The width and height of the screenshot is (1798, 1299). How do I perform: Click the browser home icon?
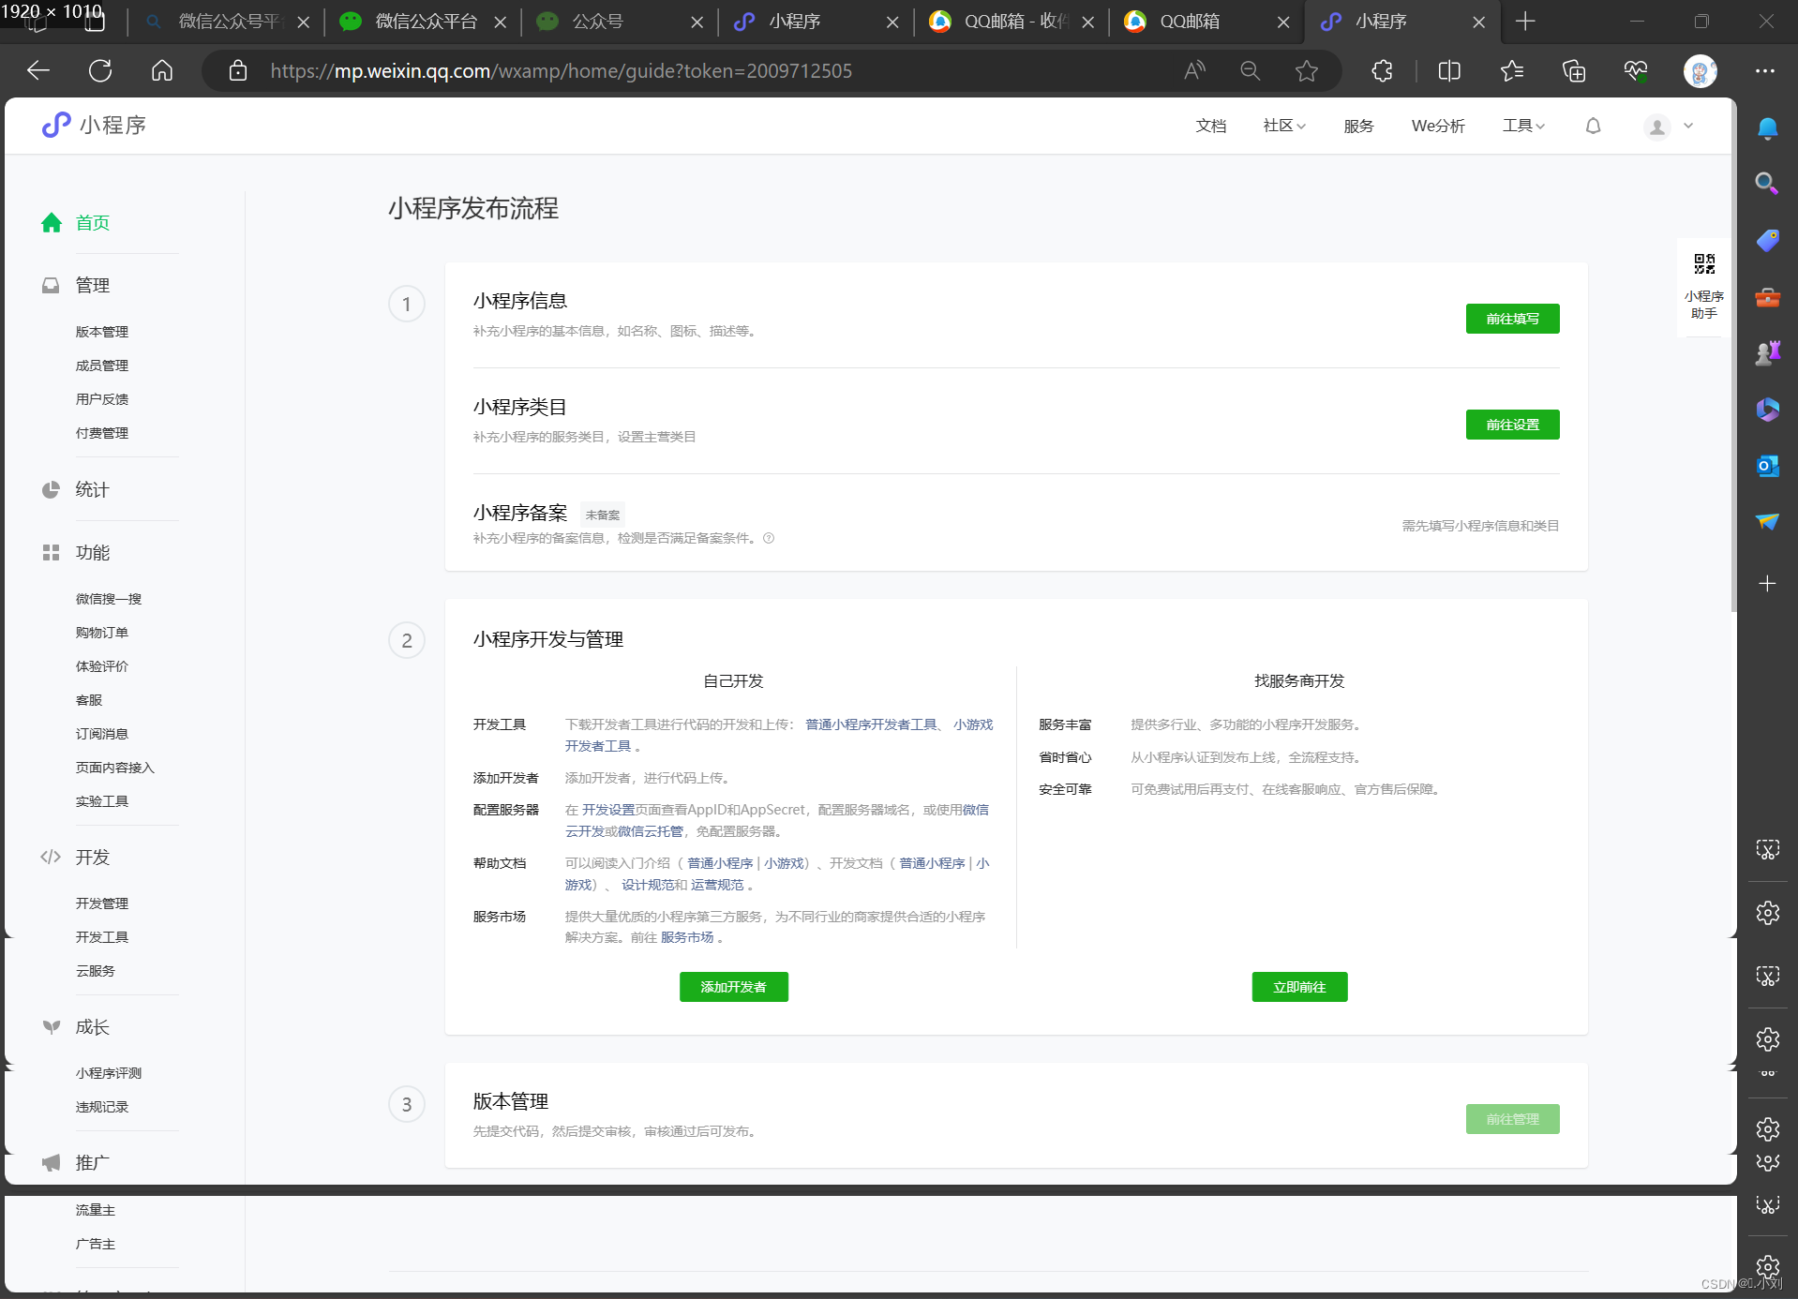pyautogui.click(x=162, y=70)
